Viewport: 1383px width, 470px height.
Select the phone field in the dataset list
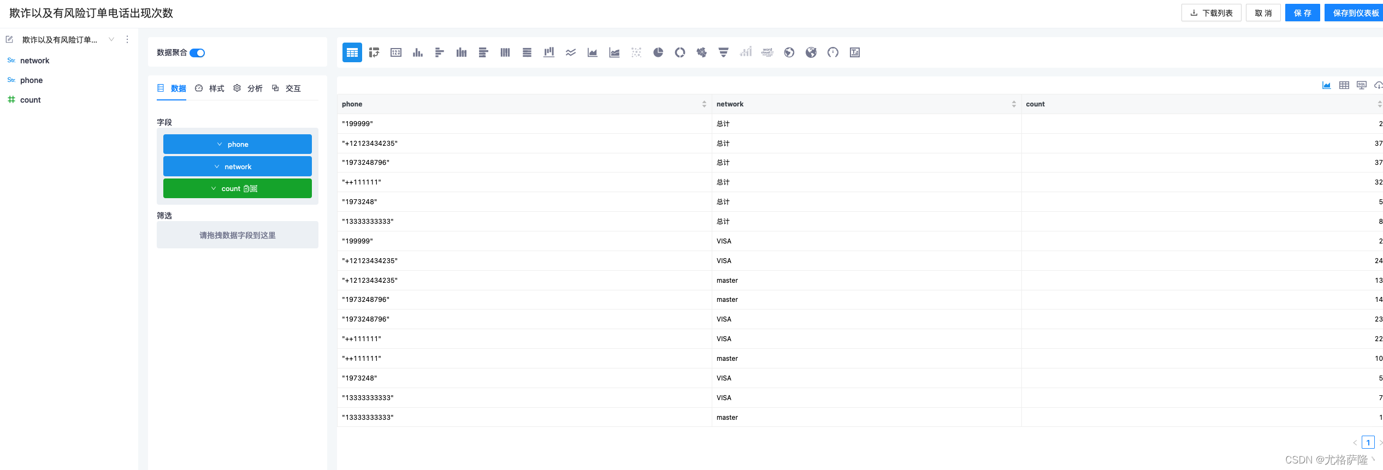[31, 80]
